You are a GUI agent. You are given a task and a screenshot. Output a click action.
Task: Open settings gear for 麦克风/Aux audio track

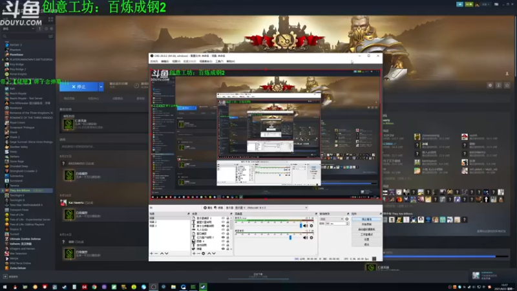tap(311, 226)
